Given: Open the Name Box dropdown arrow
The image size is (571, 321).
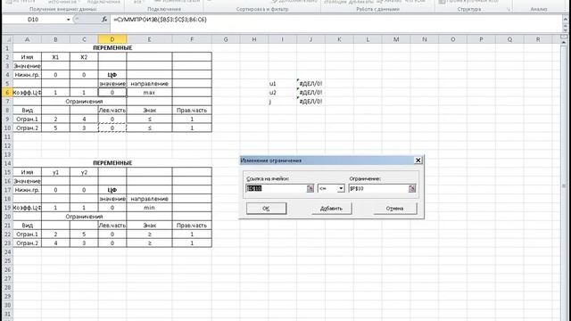Looking at the screenshot, I should pos(68,20).
